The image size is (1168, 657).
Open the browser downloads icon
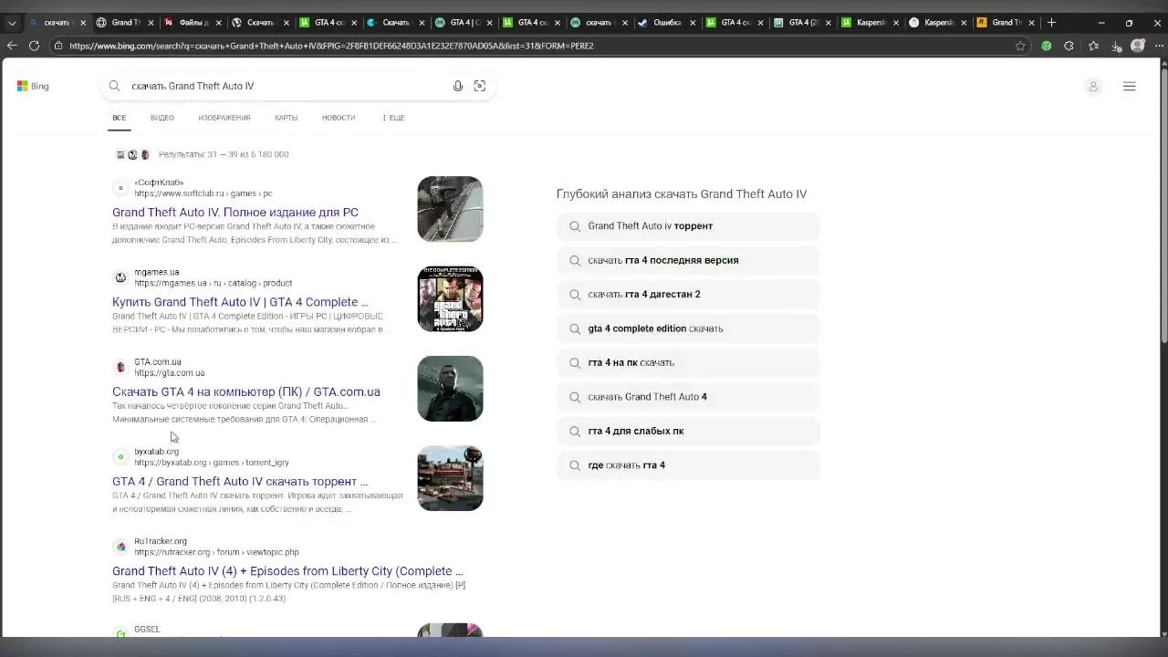(1117, 46)
